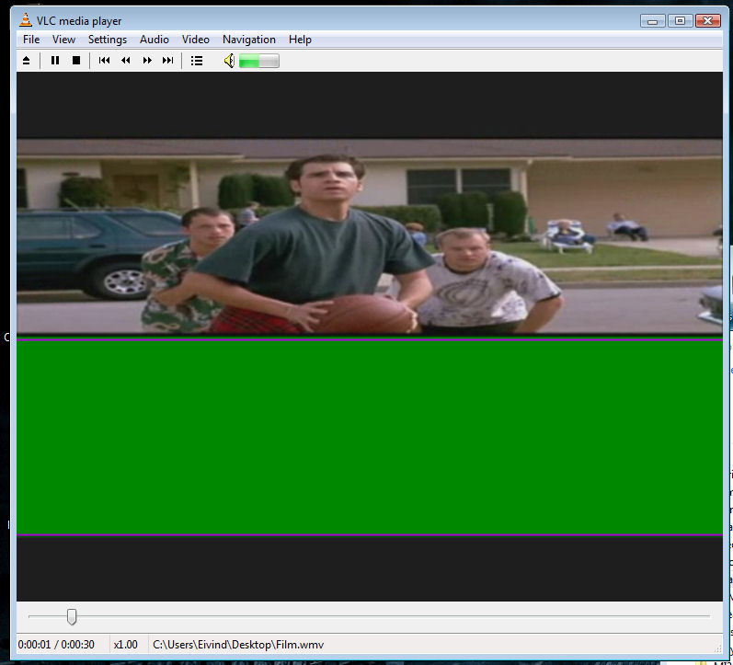Open the View menu
This screenshot has width=733, height=665.
click(x=63, y=40)
